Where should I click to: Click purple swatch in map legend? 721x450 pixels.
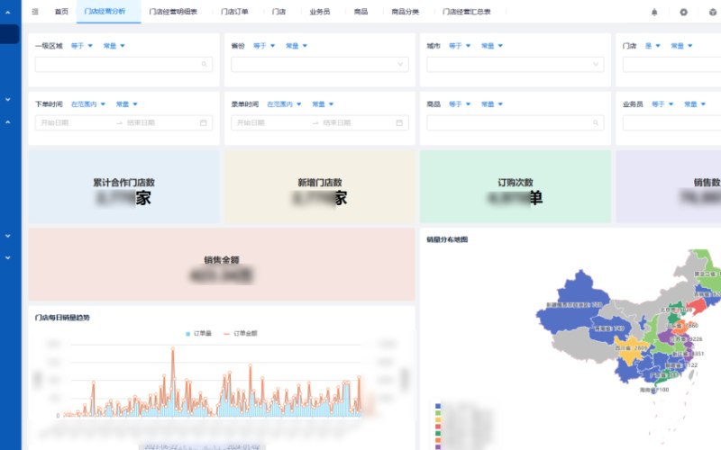coord(438,446)
